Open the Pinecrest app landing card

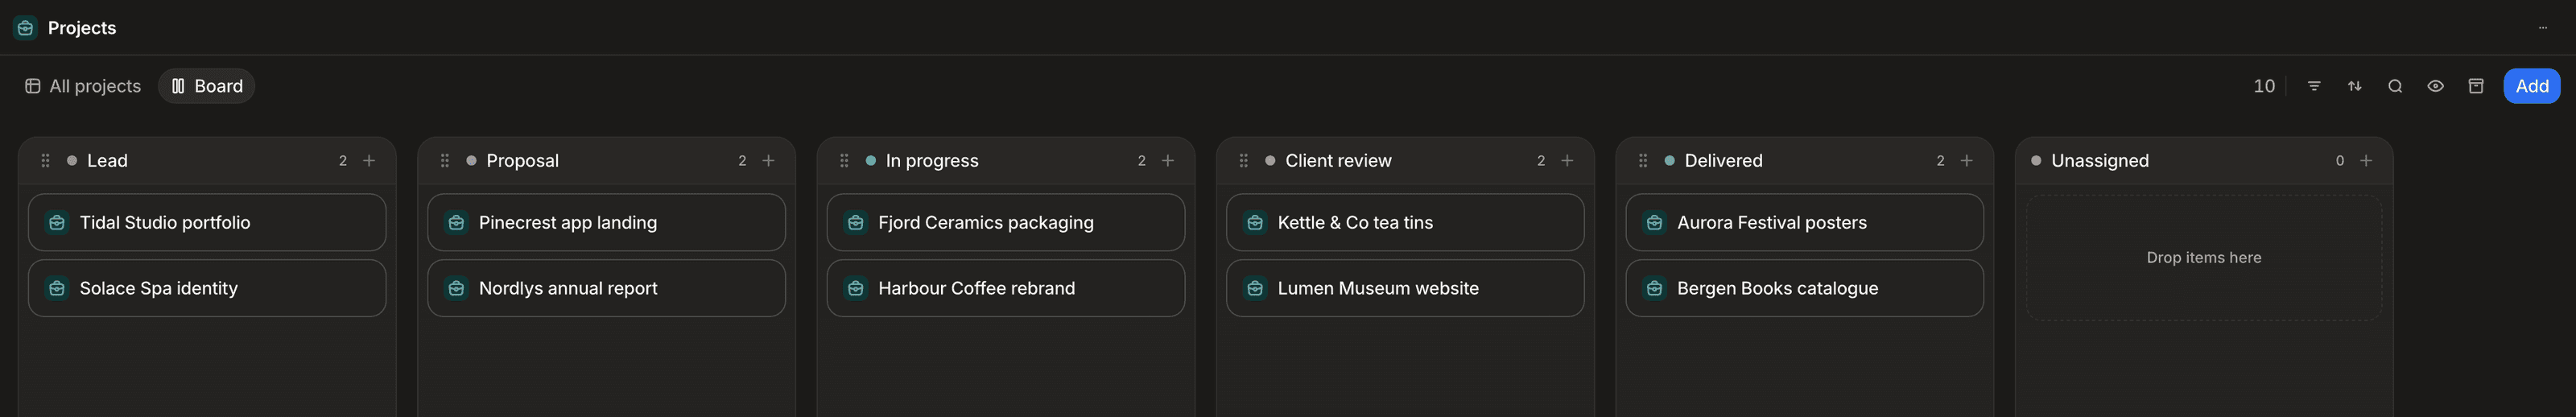(x=606, y=223)
